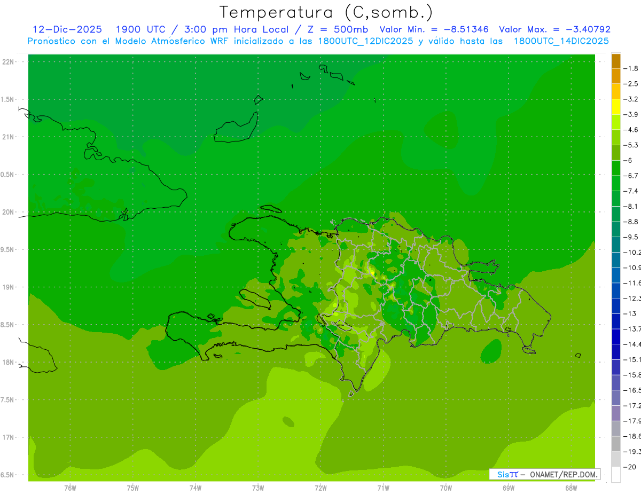Click the -6.7 colorbar value
The width and height of the screenshot is (641, 495).
point(631,176)
